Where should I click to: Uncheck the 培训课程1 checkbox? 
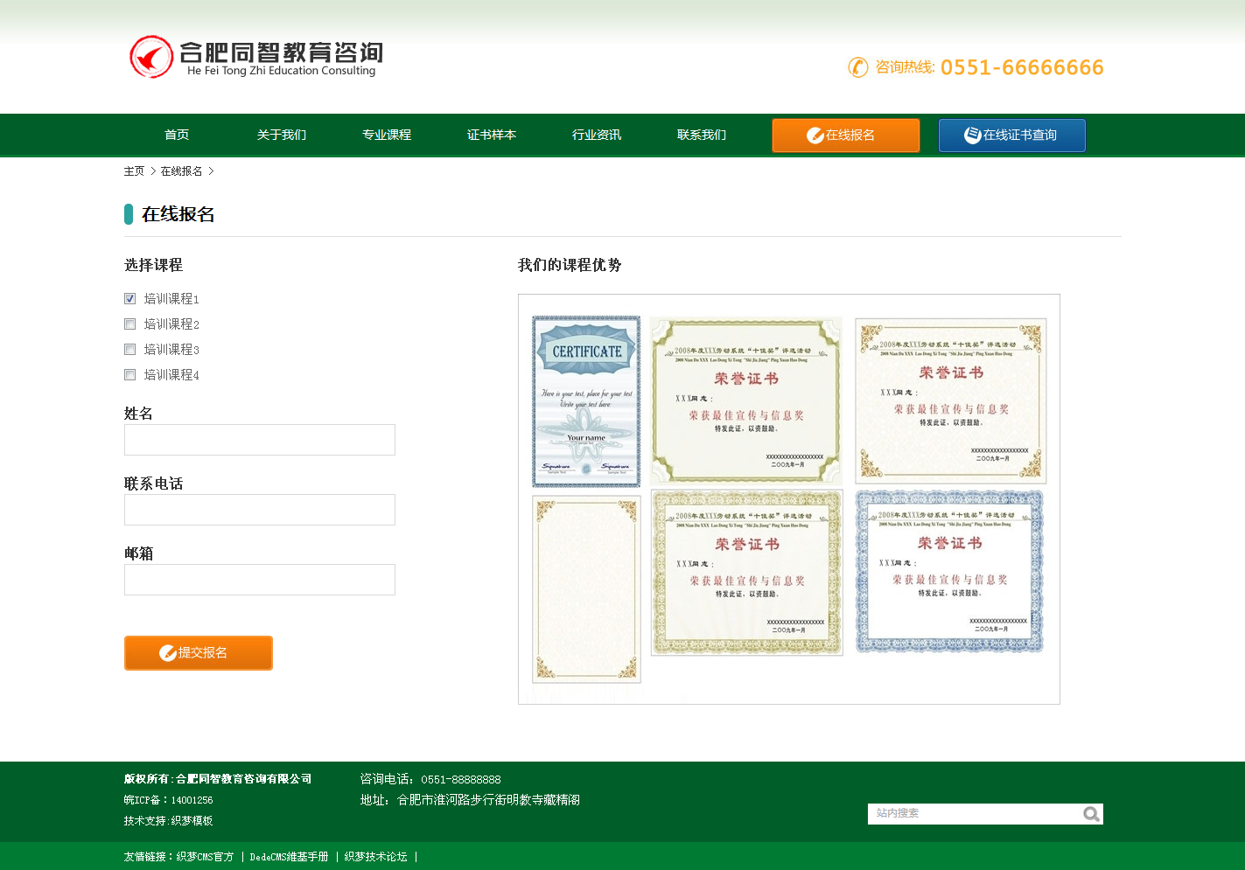click(x=130, y=299)
